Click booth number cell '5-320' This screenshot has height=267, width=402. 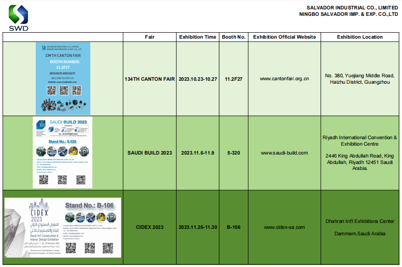point(234,153)
